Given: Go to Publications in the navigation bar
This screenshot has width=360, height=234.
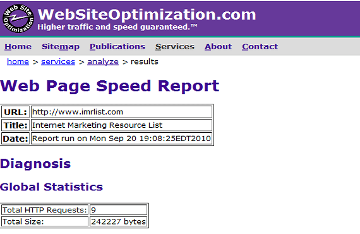Looking at the screenshot, I should pos(117,46).
